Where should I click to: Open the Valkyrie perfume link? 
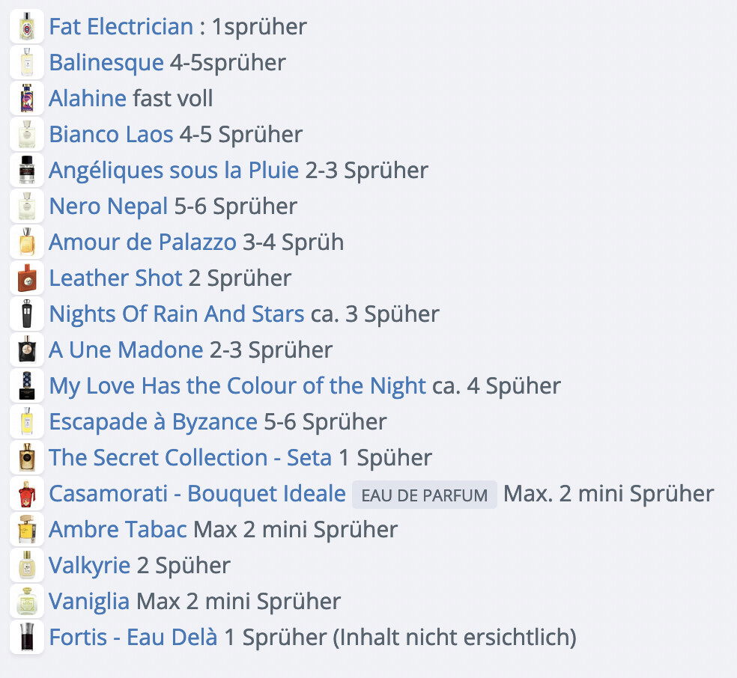click(90, 565)
